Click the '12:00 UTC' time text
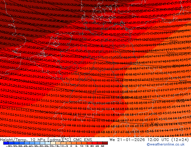The width and height of the screenshot is (191, 147). tap(159, 140)
